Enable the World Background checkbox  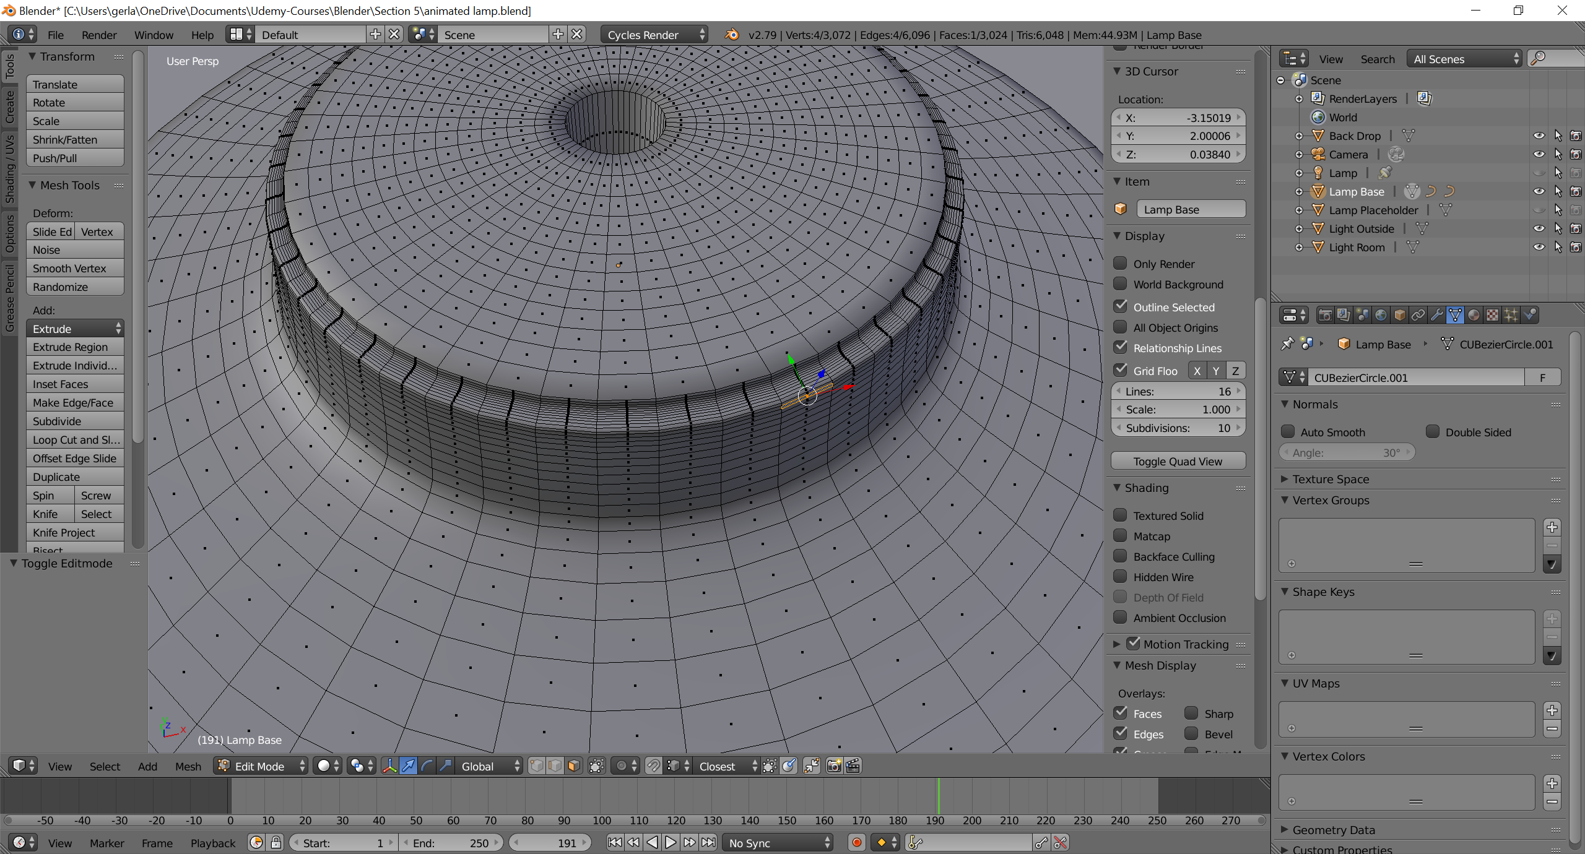(x=1120, y=284)
